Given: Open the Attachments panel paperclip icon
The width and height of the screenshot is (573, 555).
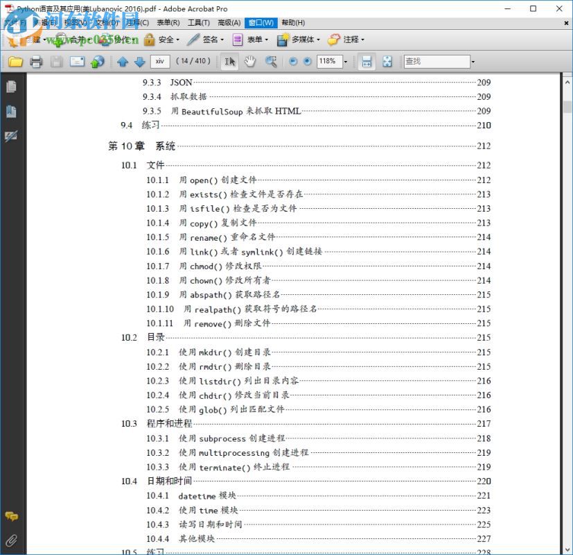Looking at the screenshot, I should pyautogui.click(x=10, y=540).
